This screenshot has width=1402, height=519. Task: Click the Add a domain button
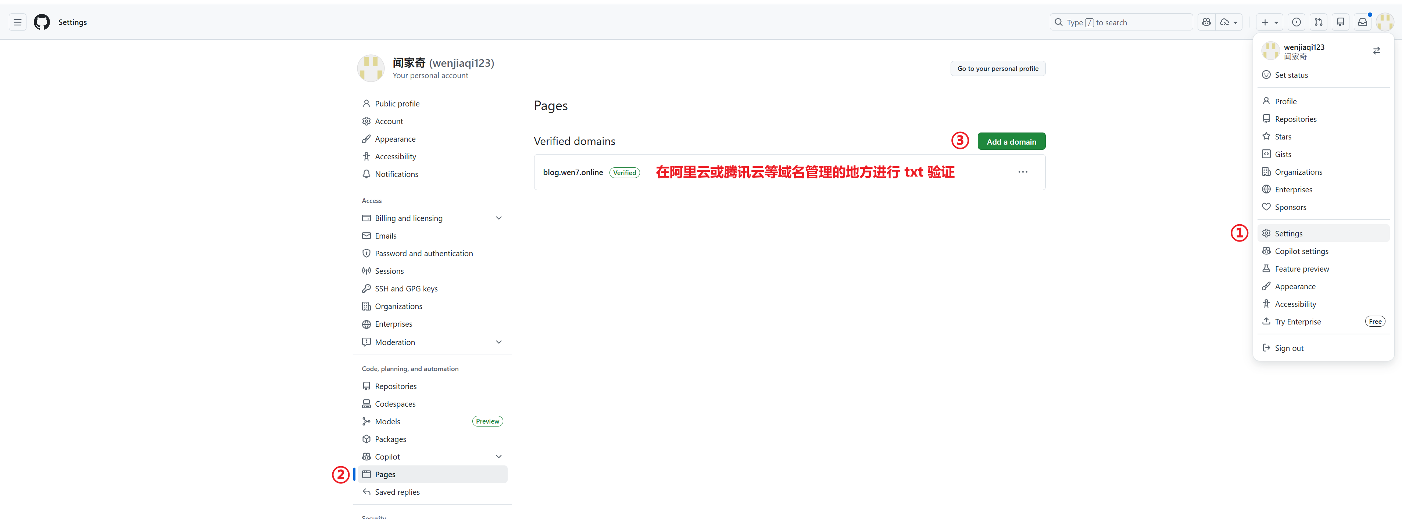click(1011, 142)
